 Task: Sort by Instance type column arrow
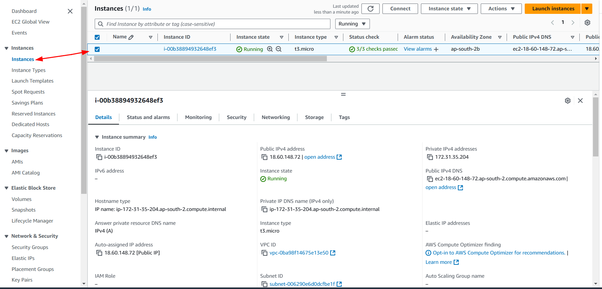(x=336, y=37)
